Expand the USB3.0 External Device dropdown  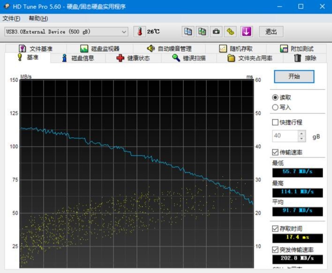124,31
